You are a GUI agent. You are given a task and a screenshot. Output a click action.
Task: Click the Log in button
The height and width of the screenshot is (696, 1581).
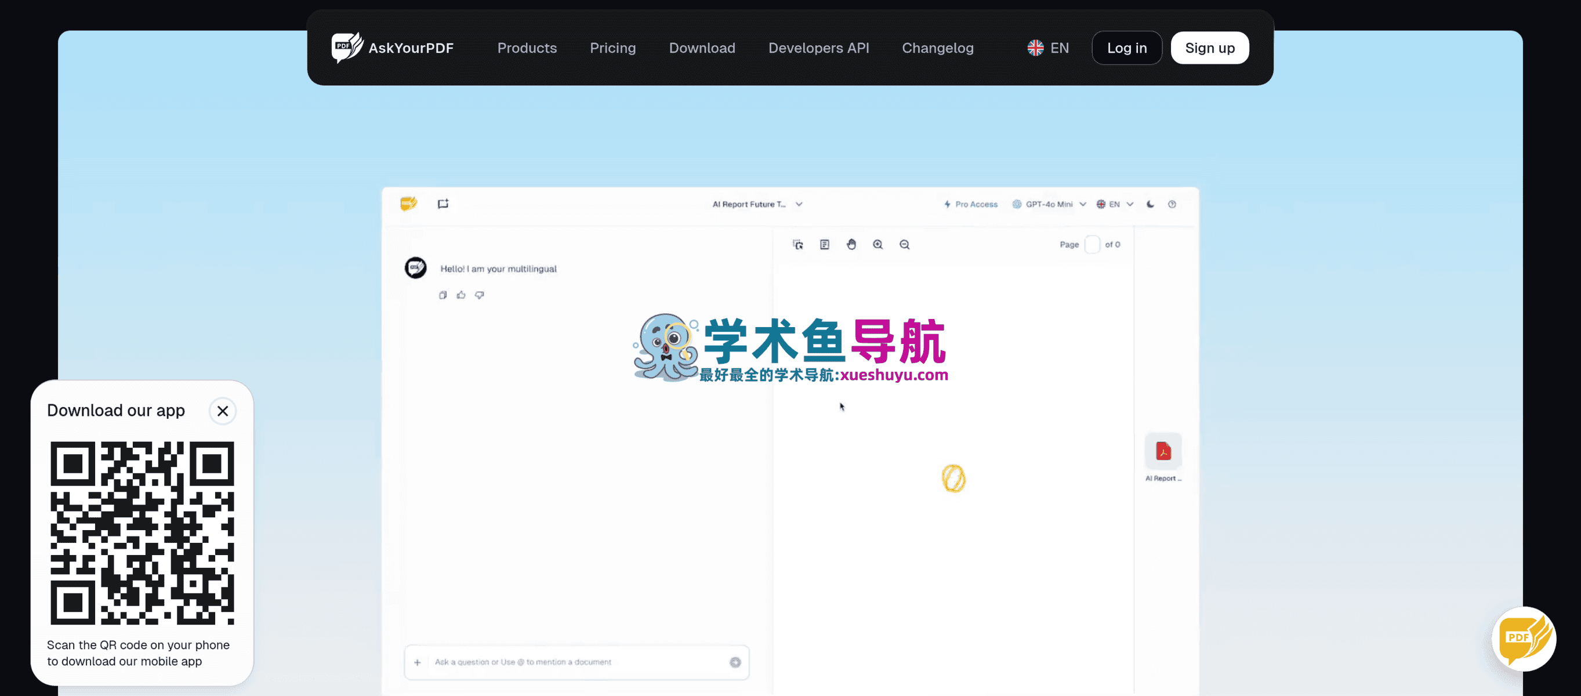(1126, 48)
